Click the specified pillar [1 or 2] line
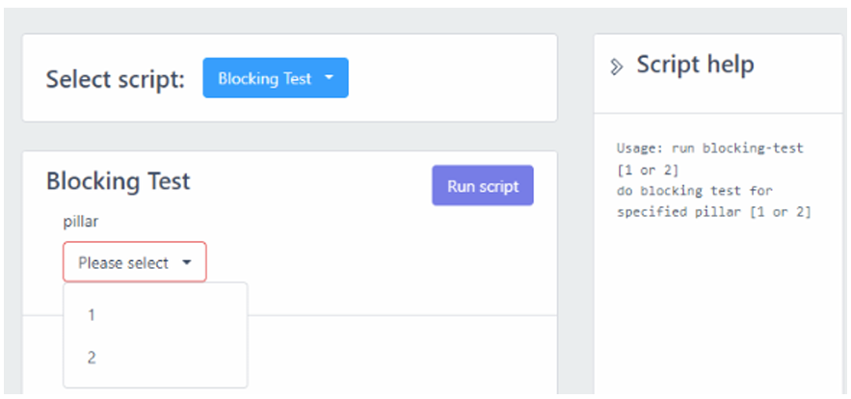Screen dimensions: 851x399 [713, 212]
